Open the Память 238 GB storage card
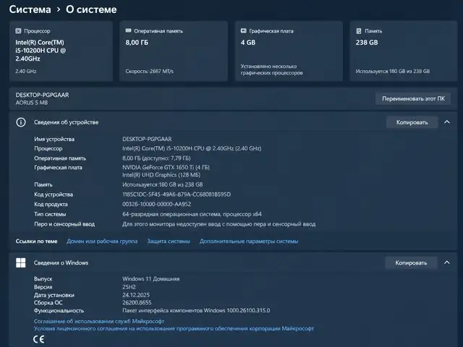Viewport: 463px width, 347px height. (404, 51)
